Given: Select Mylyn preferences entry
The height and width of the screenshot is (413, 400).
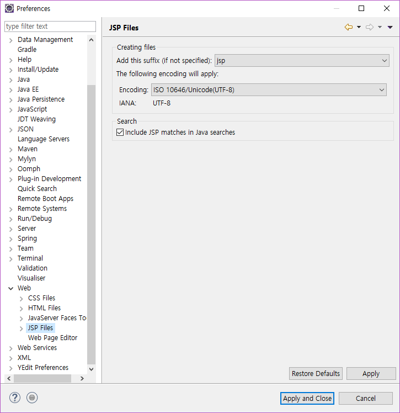Looking at the screenshot, I should [26, 159].
